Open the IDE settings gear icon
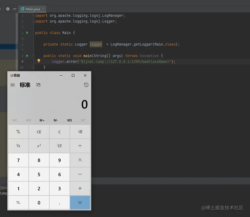The width and height of the screenshot is (250, 217). pyautogui.click(x=8, y=9)
